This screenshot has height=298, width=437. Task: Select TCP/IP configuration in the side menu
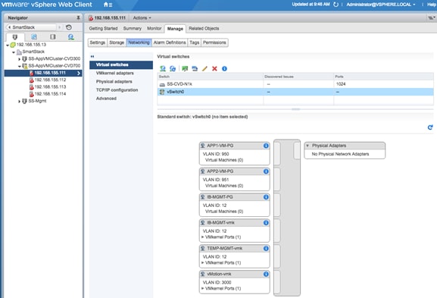pyautogui.click(x=117, y=89)
